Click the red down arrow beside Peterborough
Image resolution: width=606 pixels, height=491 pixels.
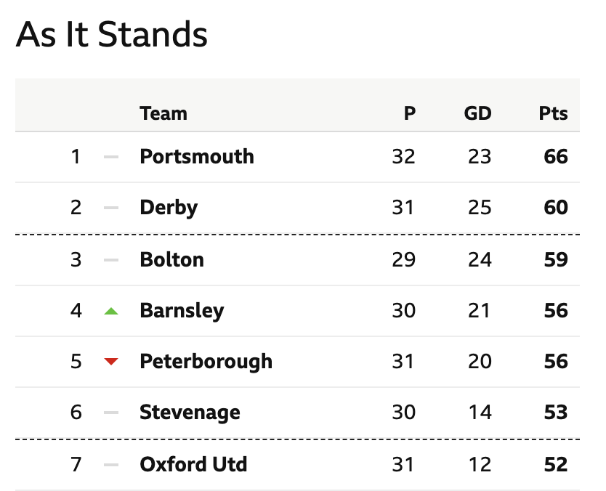pos(111,362)
